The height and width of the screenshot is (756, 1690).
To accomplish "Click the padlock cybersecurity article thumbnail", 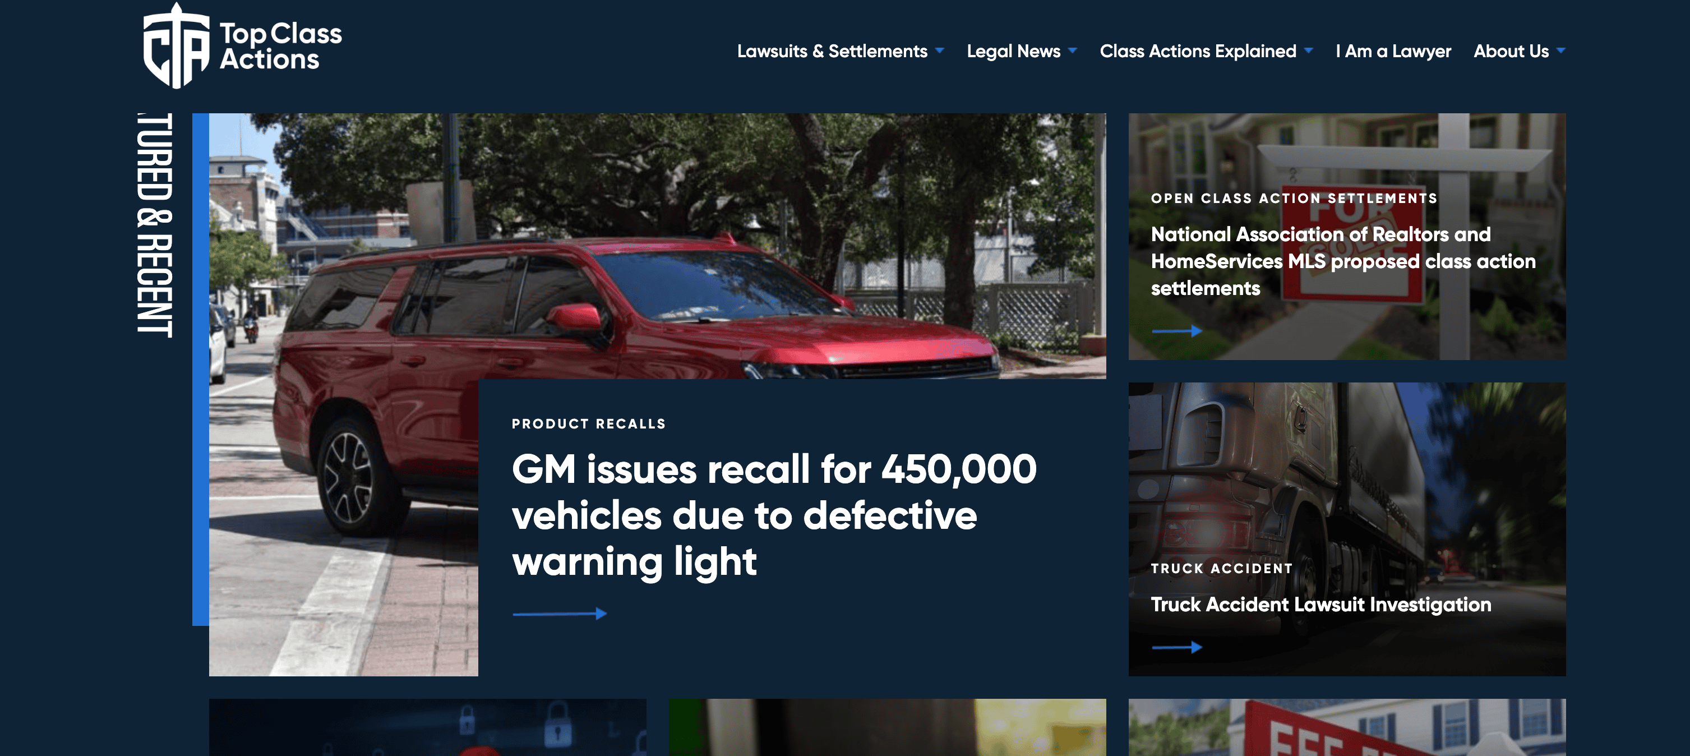I will 427,727.
